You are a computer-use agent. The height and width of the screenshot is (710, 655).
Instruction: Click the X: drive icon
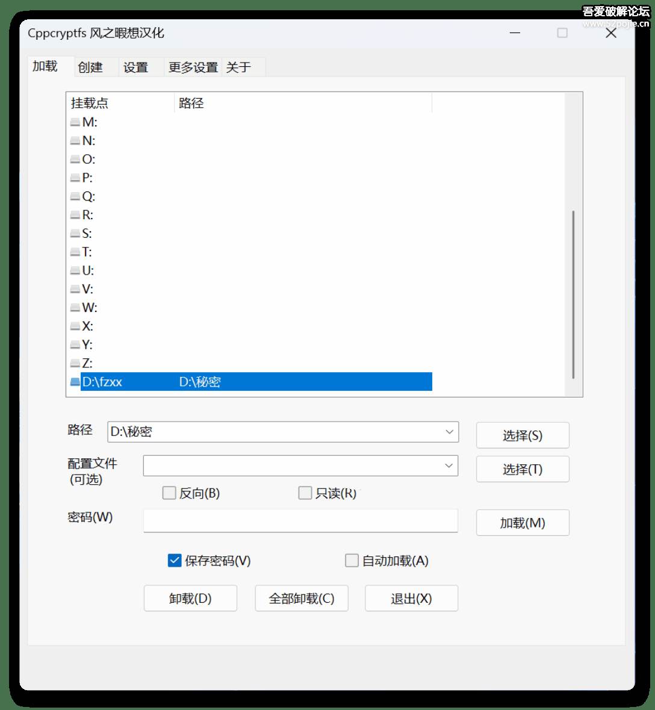click(x=75, y=326)
